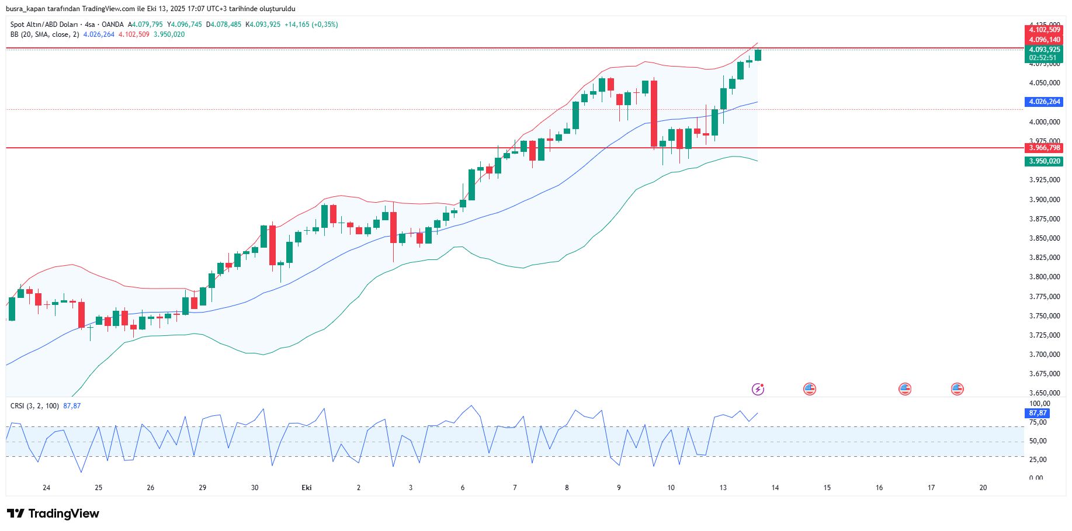Viewport: 1072px width, 531px height.
Task: Click the last US flag event icon
Action: pyautogui.click(x=957, y=389)
